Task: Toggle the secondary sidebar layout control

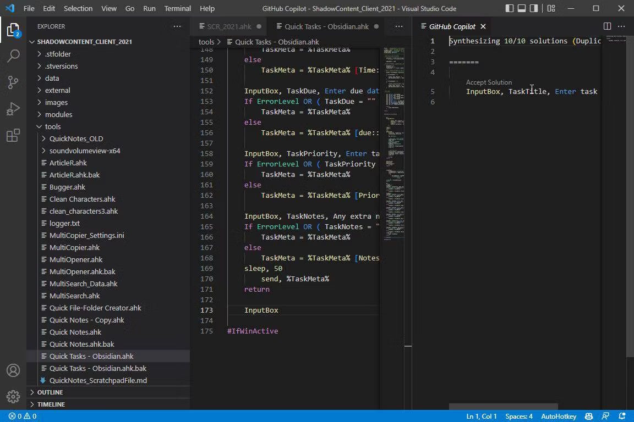Action: pyautogui.click(x=533, y=8)
